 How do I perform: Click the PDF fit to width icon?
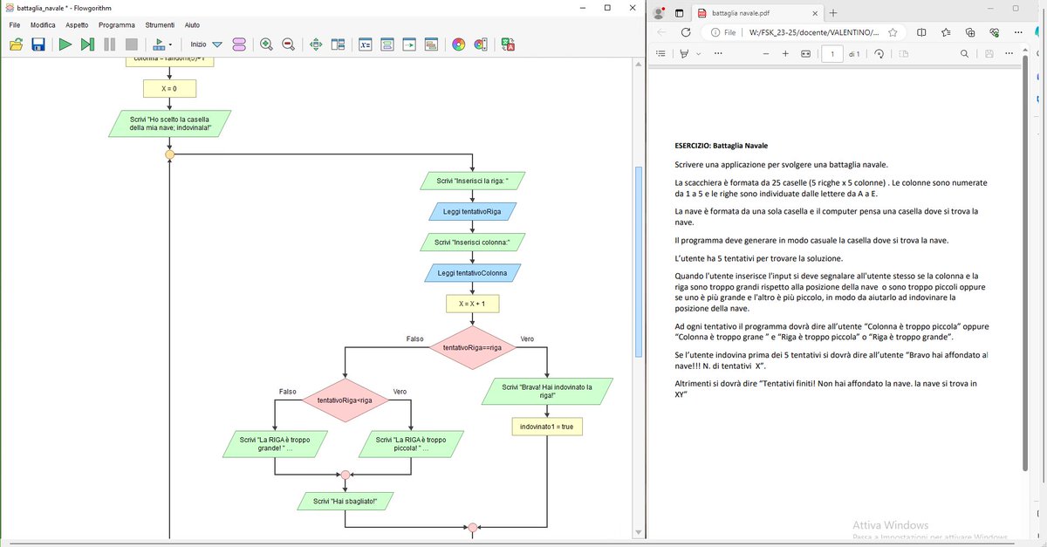pyautogui.click(x=805, y=53)
